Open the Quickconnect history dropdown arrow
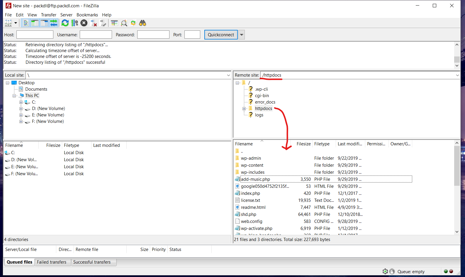Screen dimensions: 465x277 click(x=242, y=35)
